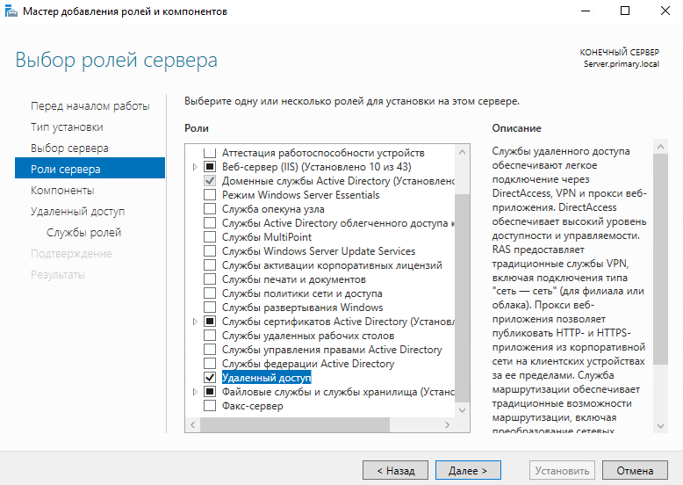Click the description panel scrollbar
The height and width of the screenshot is (485, 683).
pyautogui.click(x=659, y=281)
